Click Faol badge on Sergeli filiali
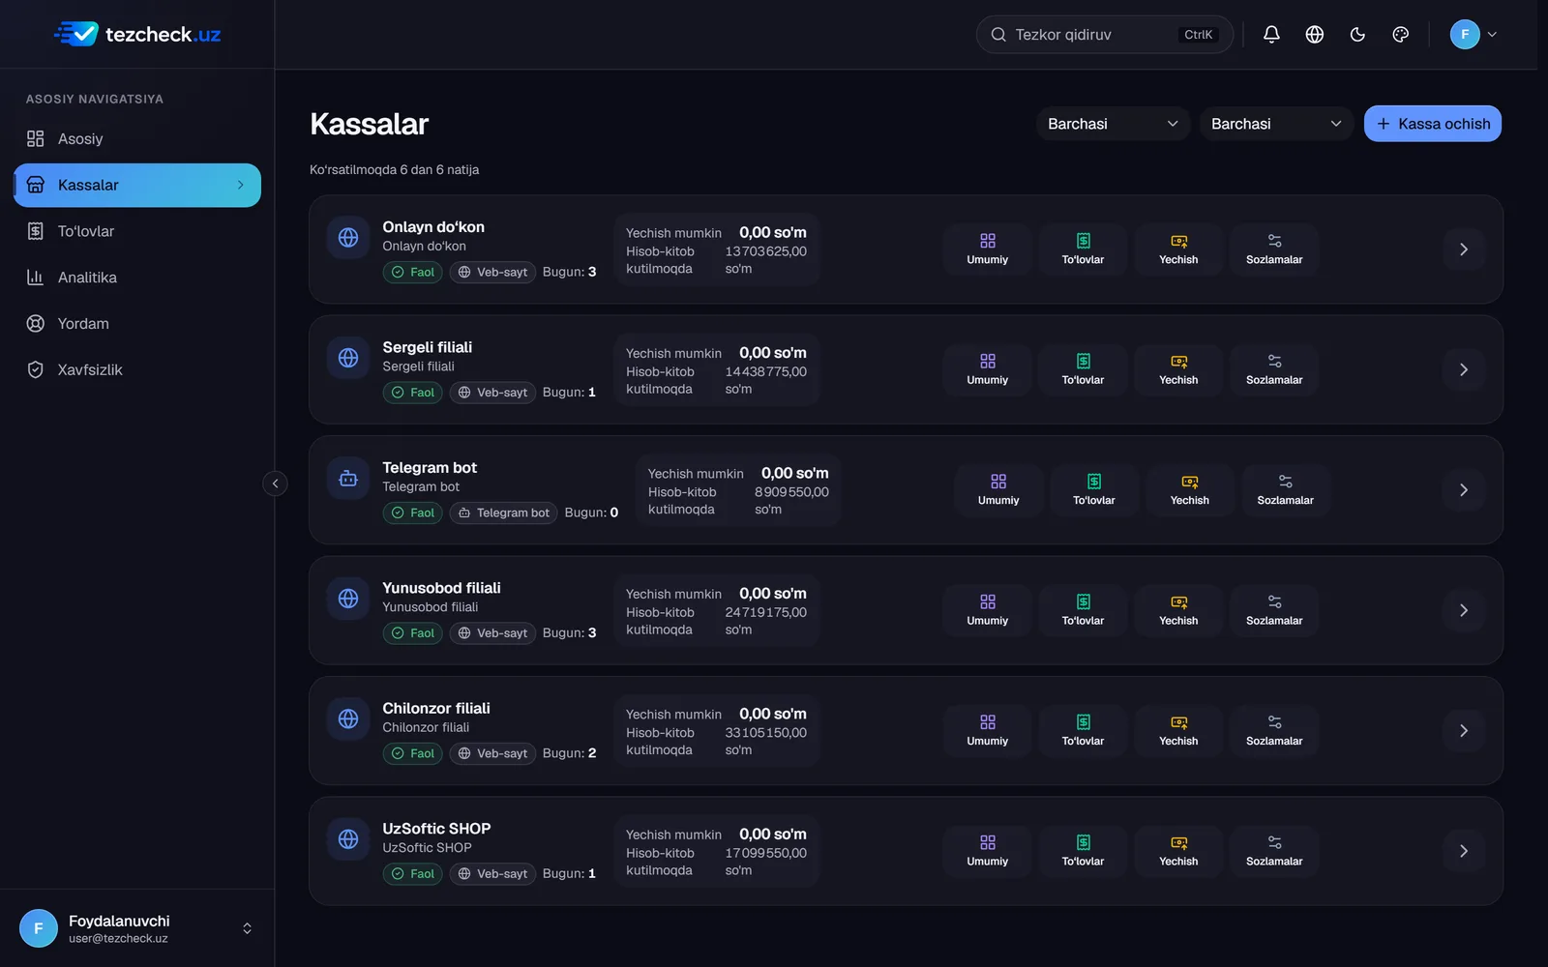Image resolution: width=1548 pixels, height=967 pixels. [x=413, y=393]
